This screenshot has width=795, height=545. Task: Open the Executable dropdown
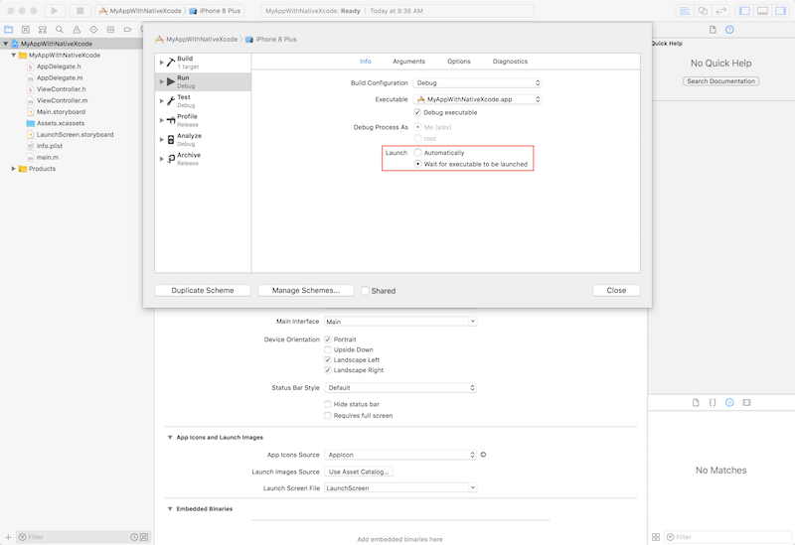[478, 99]
